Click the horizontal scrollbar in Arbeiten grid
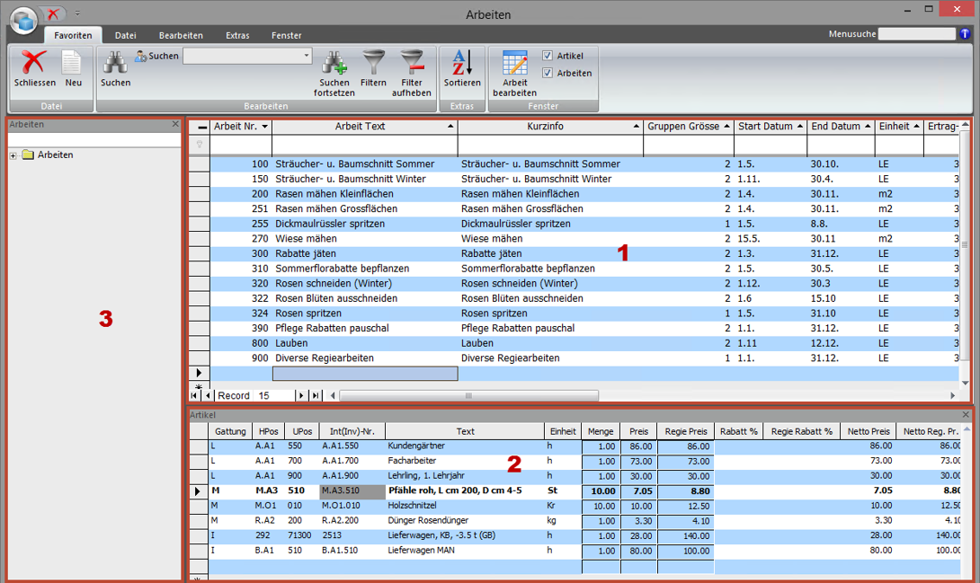 pos(468,395)
